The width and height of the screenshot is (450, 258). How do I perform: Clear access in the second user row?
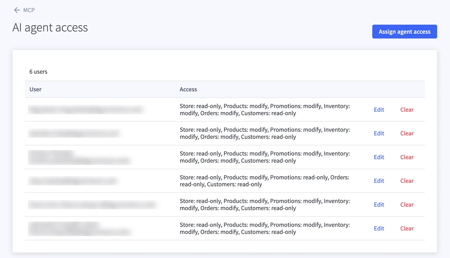tap(407, 133)
